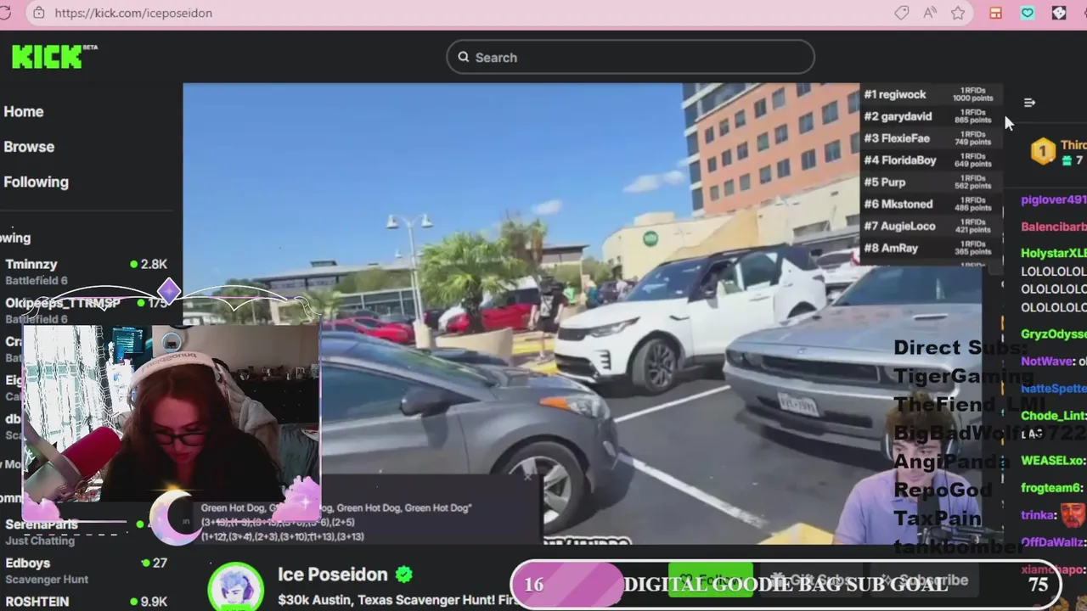
Task: Click the site info lock icon
Action: [37, 13]
